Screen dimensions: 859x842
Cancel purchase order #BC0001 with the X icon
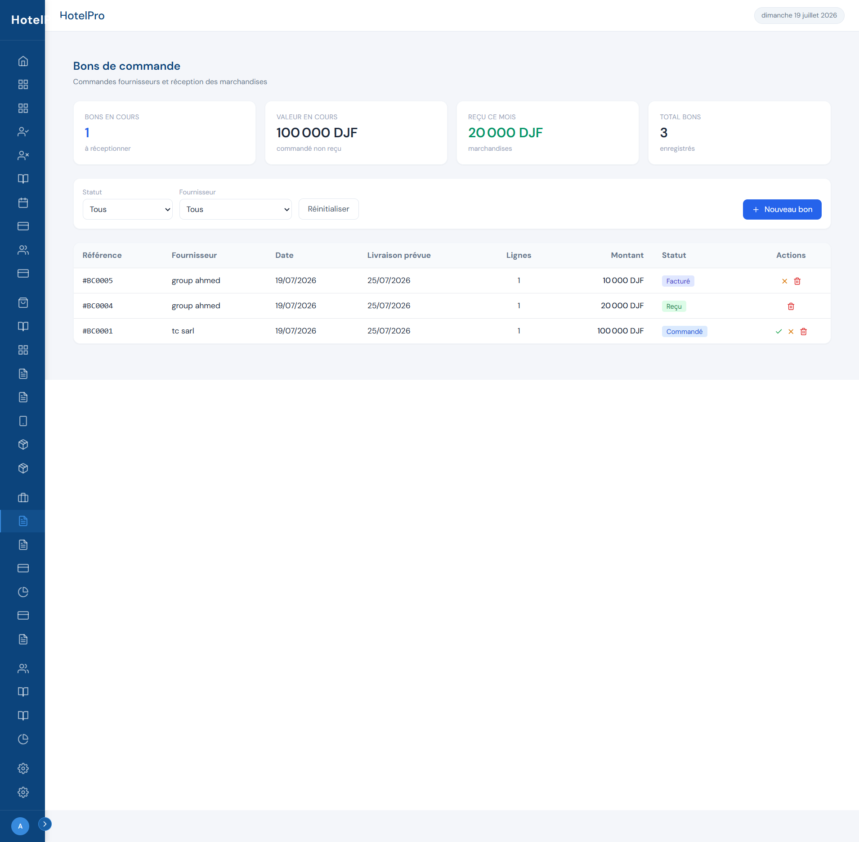point(791,332)
